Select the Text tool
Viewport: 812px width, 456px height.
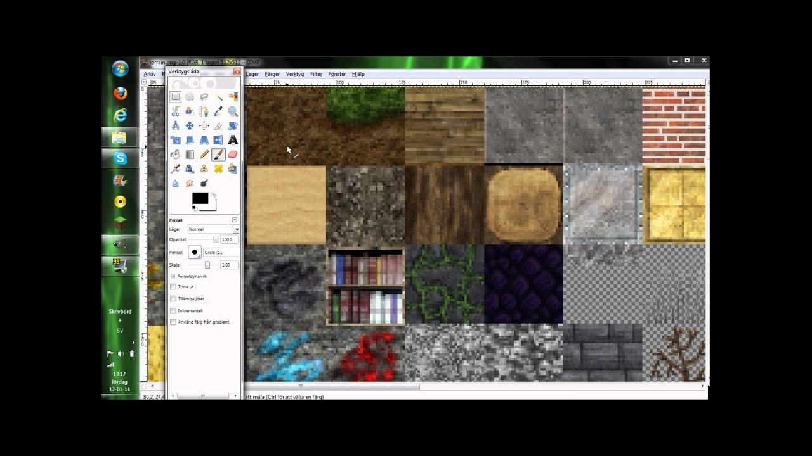tap(233, 140)
